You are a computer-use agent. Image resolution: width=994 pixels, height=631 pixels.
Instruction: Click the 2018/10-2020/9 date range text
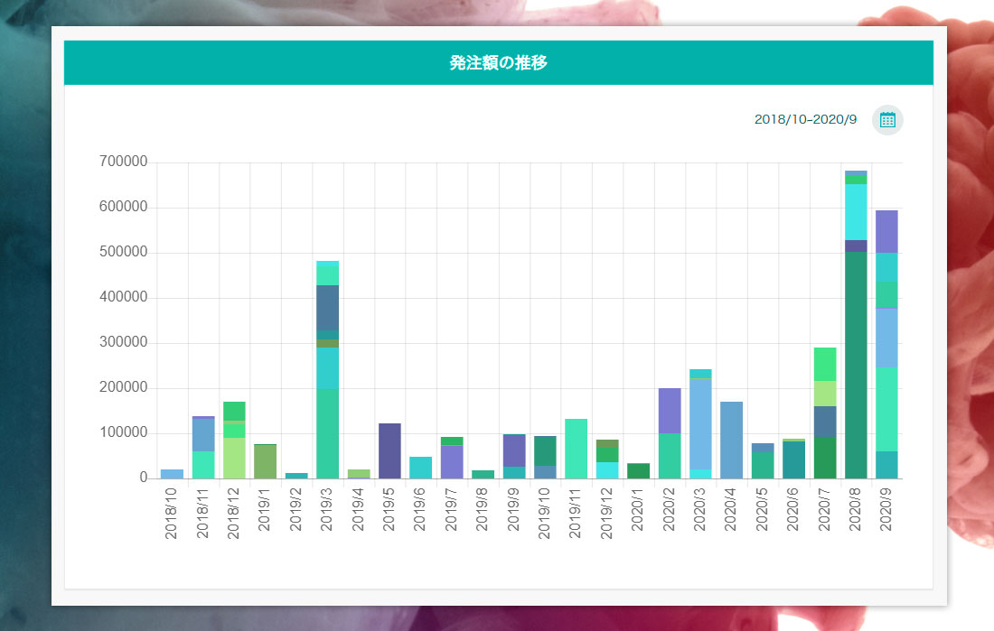(805, 120)
